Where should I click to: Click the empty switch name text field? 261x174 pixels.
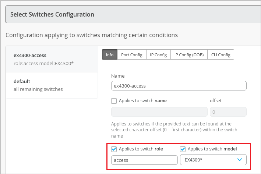pyautogui.click(x=159, y=112)
